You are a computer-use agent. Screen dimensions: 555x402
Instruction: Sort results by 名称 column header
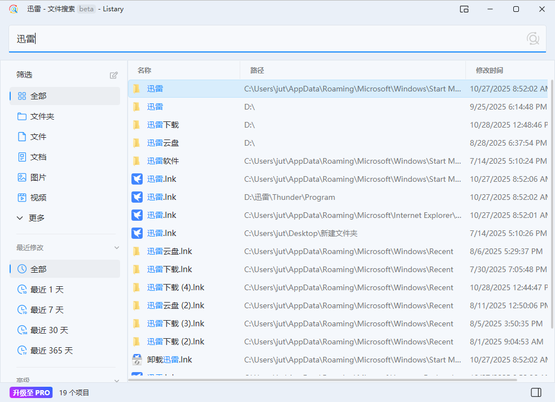click(x=144, y=71)
